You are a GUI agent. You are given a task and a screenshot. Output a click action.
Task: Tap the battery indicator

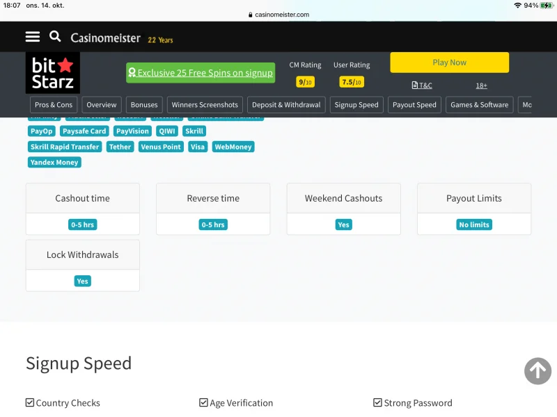click(x=547, y=6)
